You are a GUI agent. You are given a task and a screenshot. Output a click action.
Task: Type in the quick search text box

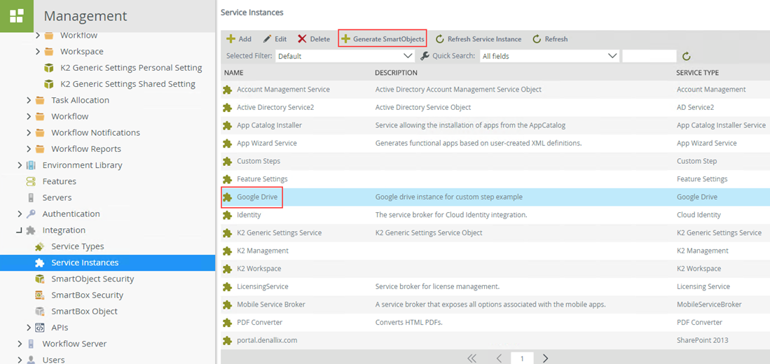[649, 56]
